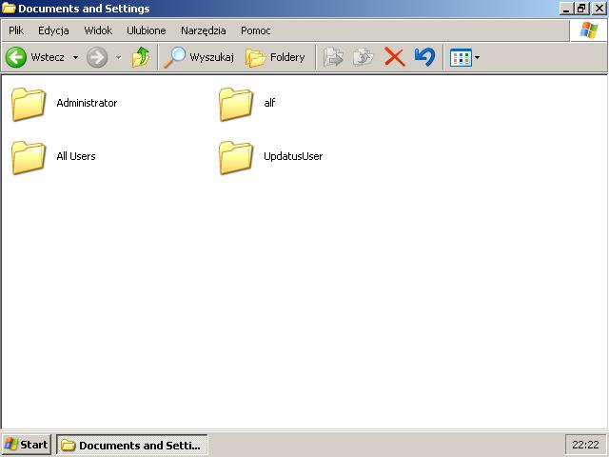Open the Pomoc menu

(x=255, y=30)
